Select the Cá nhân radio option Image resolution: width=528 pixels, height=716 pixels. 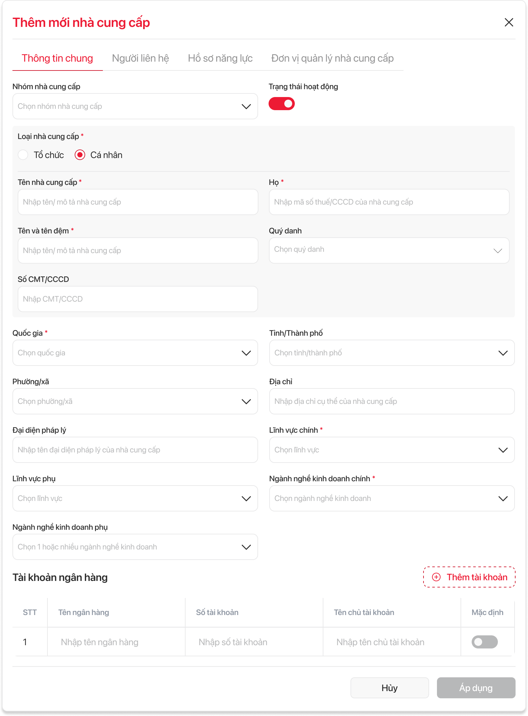80,155
